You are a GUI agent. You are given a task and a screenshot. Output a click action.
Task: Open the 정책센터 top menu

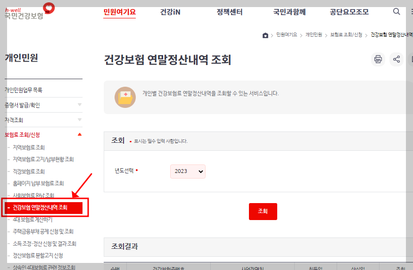(x=230, y=12)
